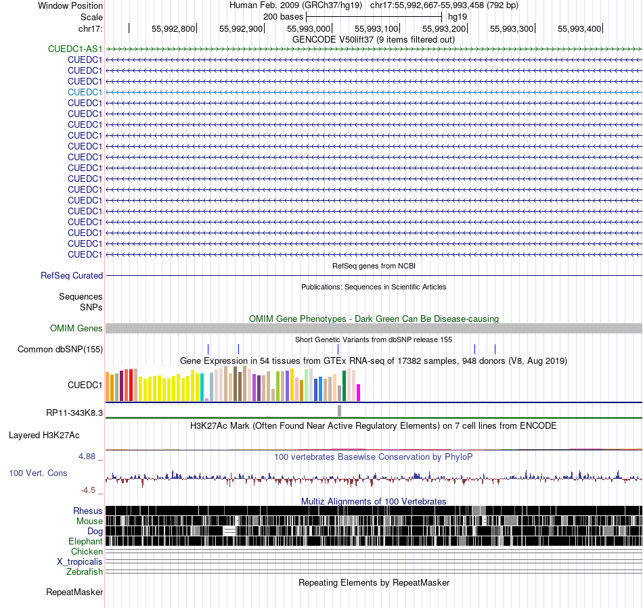Select the Common dbSNP(155) label
Viewport: 643px width, 608px height.
point(60,350)
